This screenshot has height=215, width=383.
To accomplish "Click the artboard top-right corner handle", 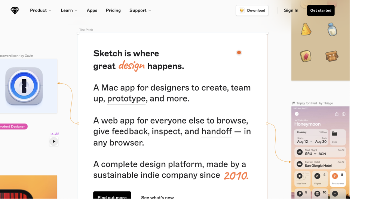I will [x=267, y=33].
